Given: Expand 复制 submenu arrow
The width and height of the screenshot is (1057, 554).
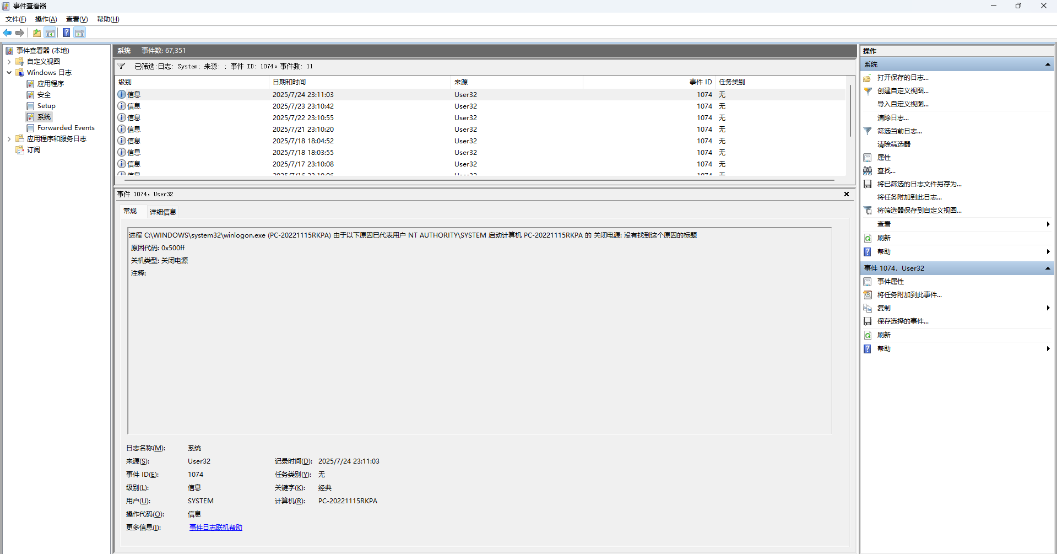Looking at the screenshot, I should point(1048,308).
